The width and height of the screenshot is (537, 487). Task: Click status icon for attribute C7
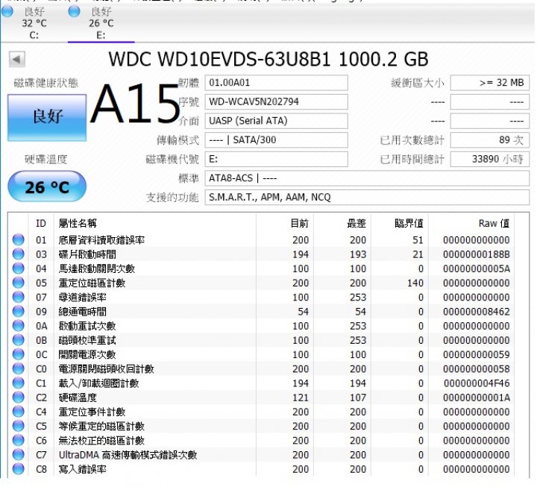[x=18, y=455]
